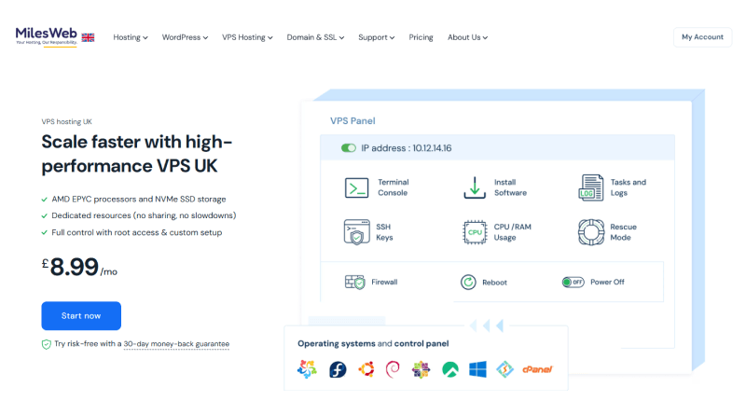Open the Tasks and Logs icon
Screen dimensions: 746x415
tap(591, 187)
